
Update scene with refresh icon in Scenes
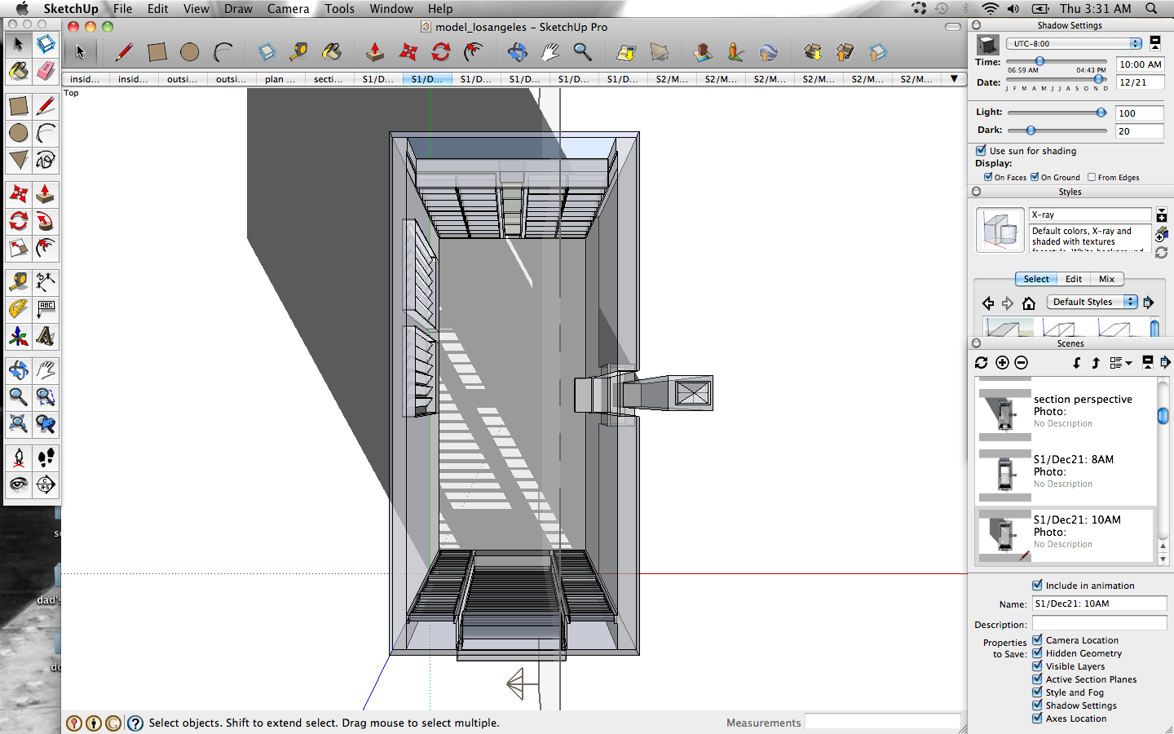point(981,363)
